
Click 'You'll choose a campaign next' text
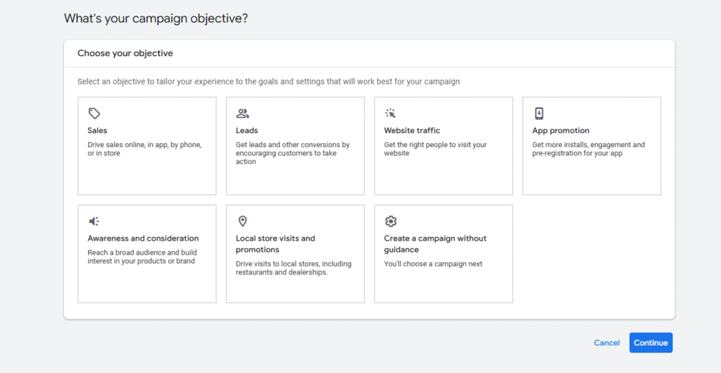click(433, 264)
